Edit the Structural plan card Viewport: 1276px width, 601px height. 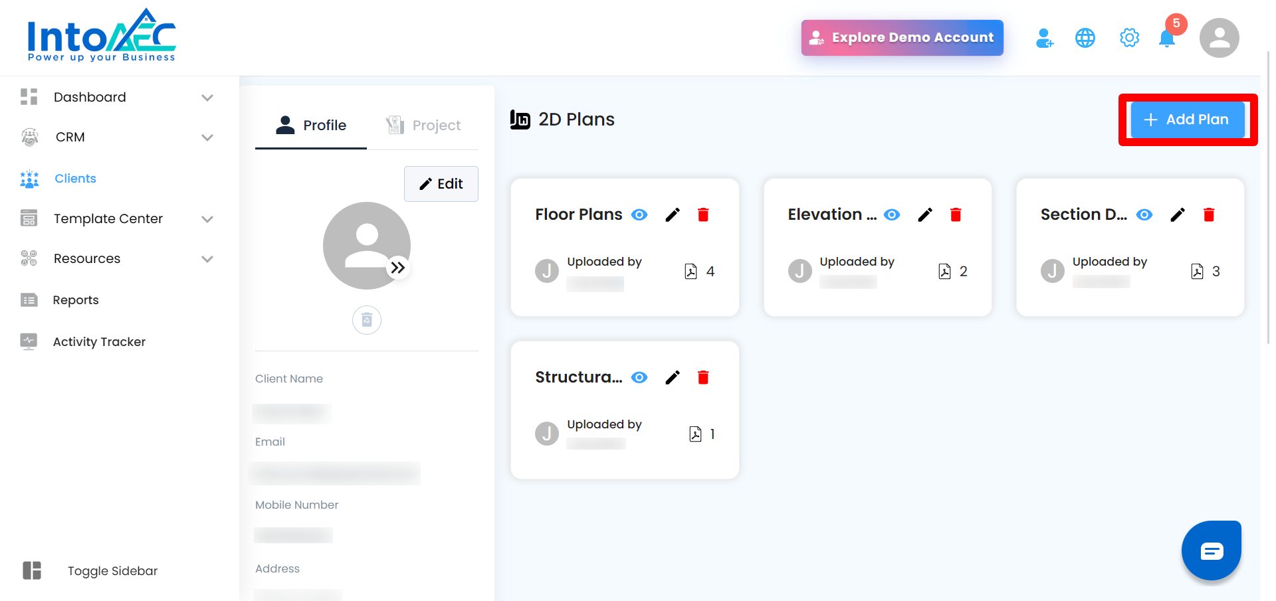point(673,377)
